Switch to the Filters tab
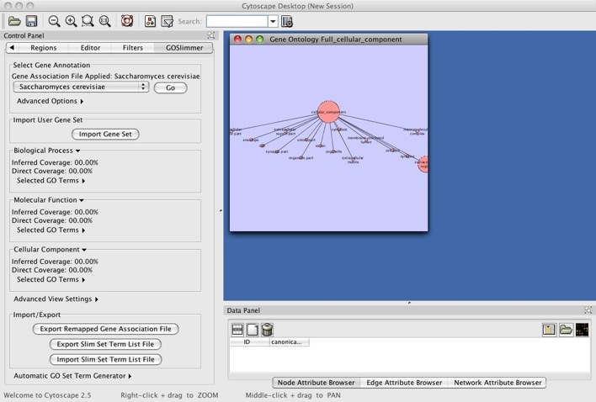This screenshot has height=402, width=596. 132,48
